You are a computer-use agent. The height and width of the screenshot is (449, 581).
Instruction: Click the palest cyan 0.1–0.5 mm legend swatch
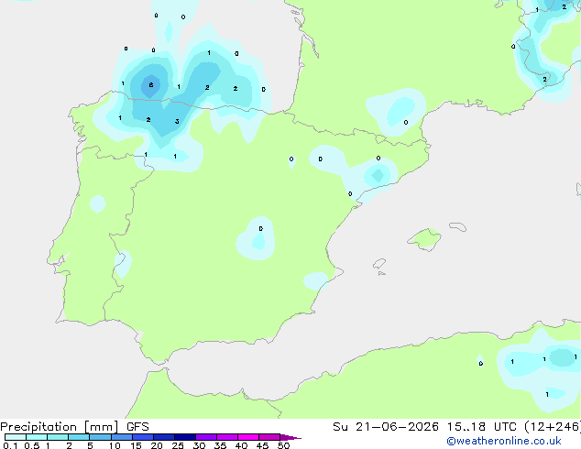[x=16, y=437]
